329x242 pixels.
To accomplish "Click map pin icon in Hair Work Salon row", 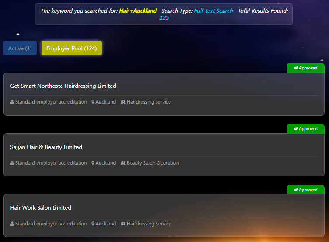I will pyautogui.click(x=93, y=224).
